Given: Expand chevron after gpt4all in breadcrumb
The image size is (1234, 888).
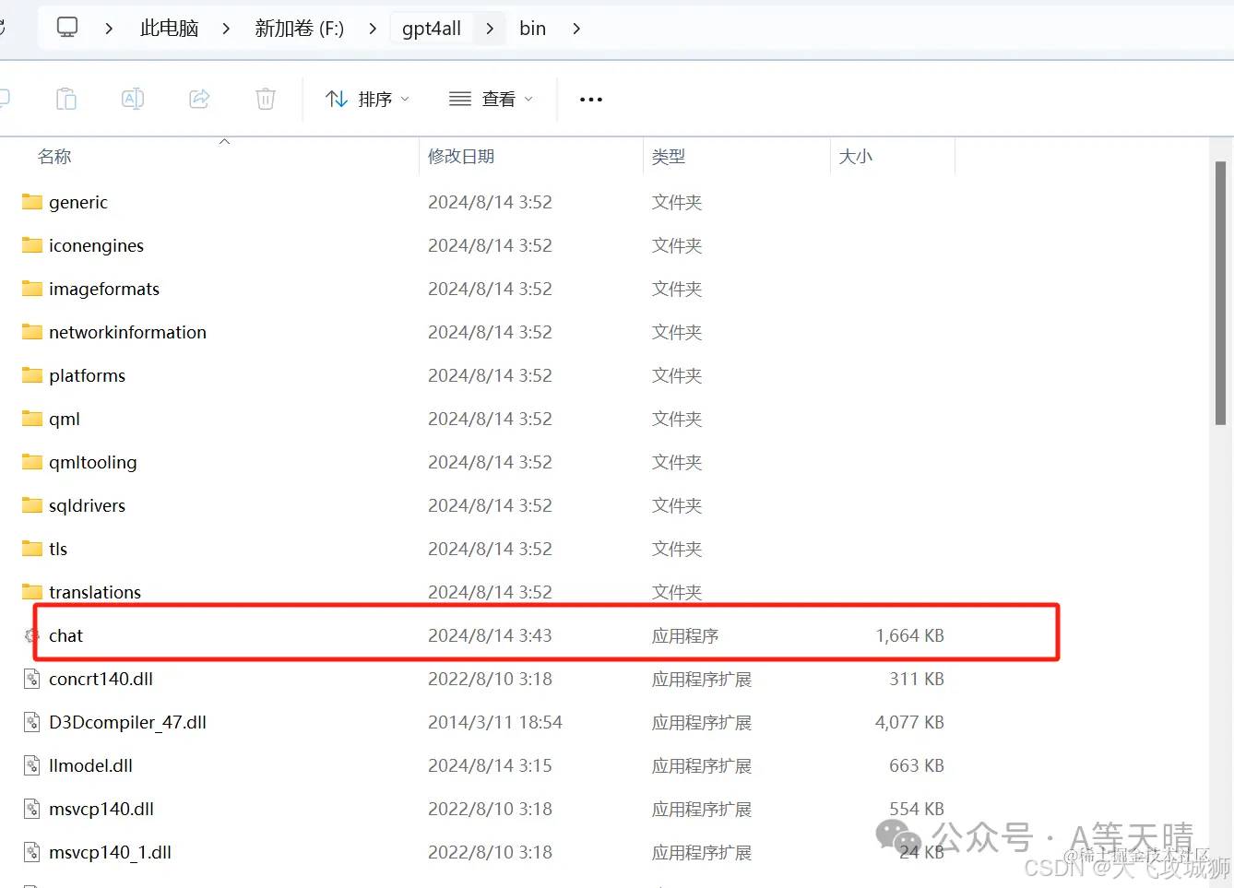Looking at the screenshot, I should pos(490,29).
